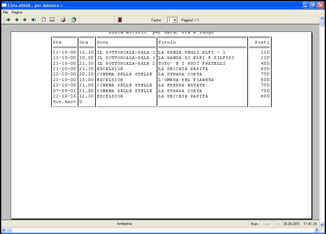Select title TOTO' E I SUOI FRATELLI
Image resolution: width=326 pixels, height=234 pixels.
pyautogui.click(x=192, y=63)
